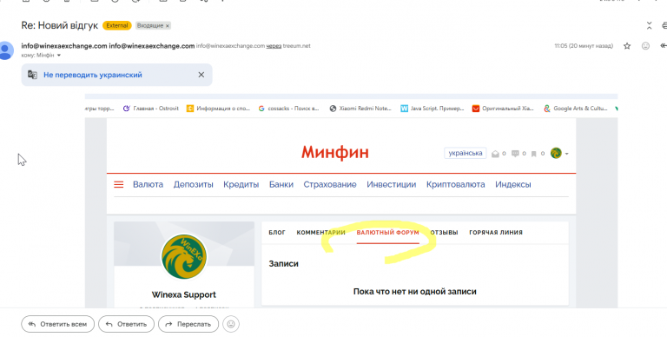Switch to the КОММЕНТАРИИ tab
The height and width of the screenshot is (337, 667).
[320, 233]
